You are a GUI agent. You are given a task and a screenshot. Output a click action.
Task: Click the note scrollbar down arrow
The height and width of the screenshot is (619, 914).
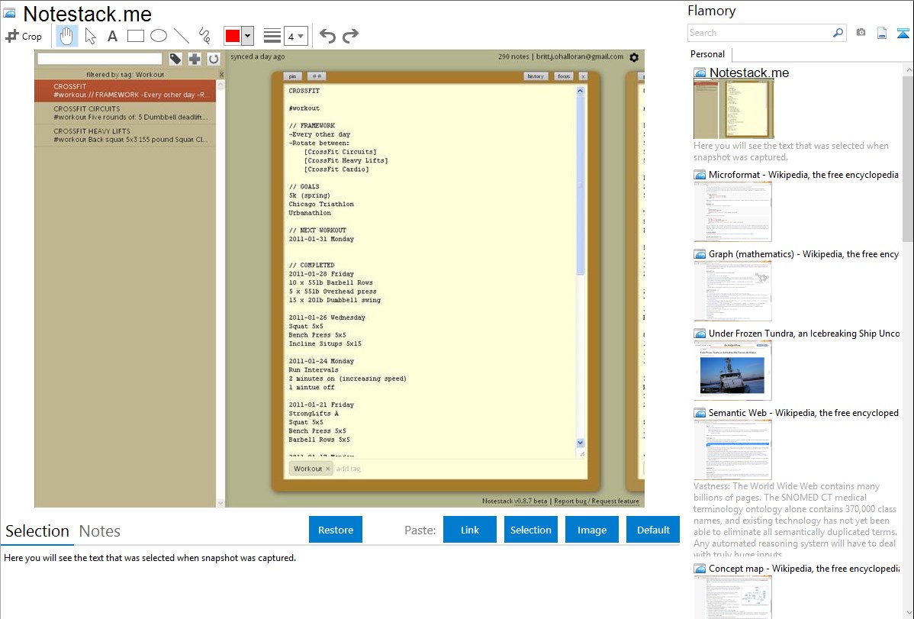tap(580, 443)
